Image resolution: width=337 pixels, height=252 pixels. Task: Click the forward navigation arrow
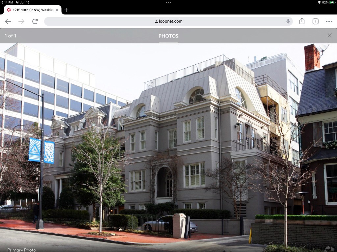[21, 21]
